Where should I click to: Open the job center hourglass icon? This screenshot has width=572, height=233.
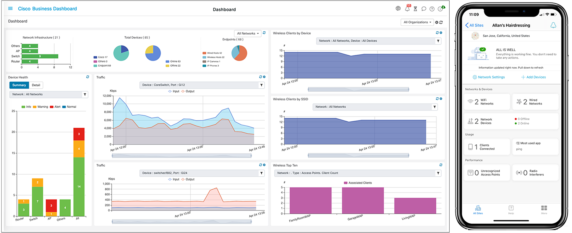[415, 9]
